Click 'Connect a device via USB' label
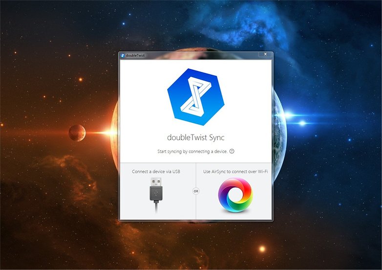382x270 pixels. [x=156, y=172]
